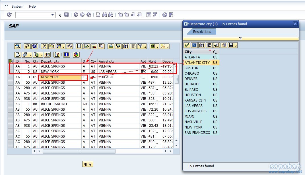Click the Find binoculars icon in popup toolbar
The image size is (305, 175).
202,45
